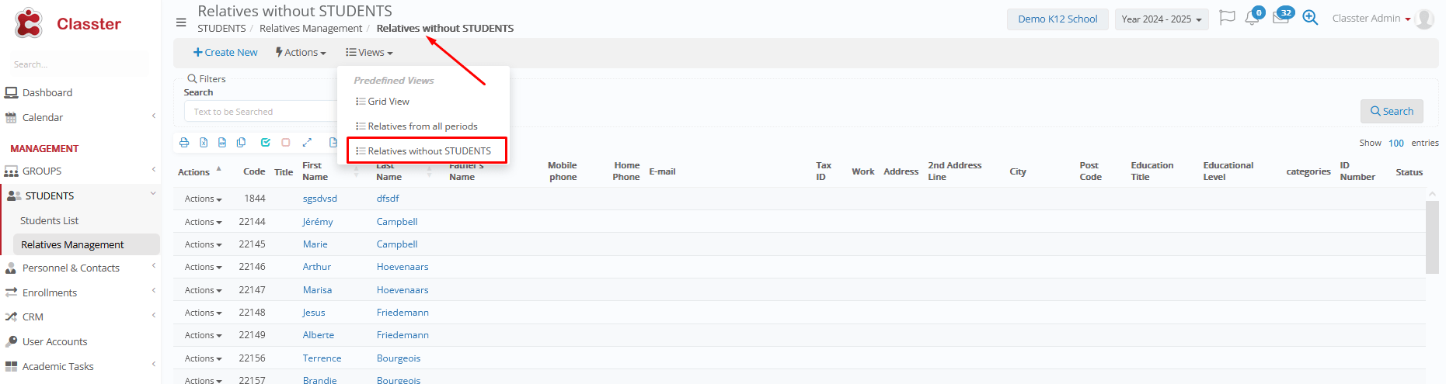Screen dimensions: 1446x384
Task: Click the copy icon in table toolbar
Action: coord(242,143)
